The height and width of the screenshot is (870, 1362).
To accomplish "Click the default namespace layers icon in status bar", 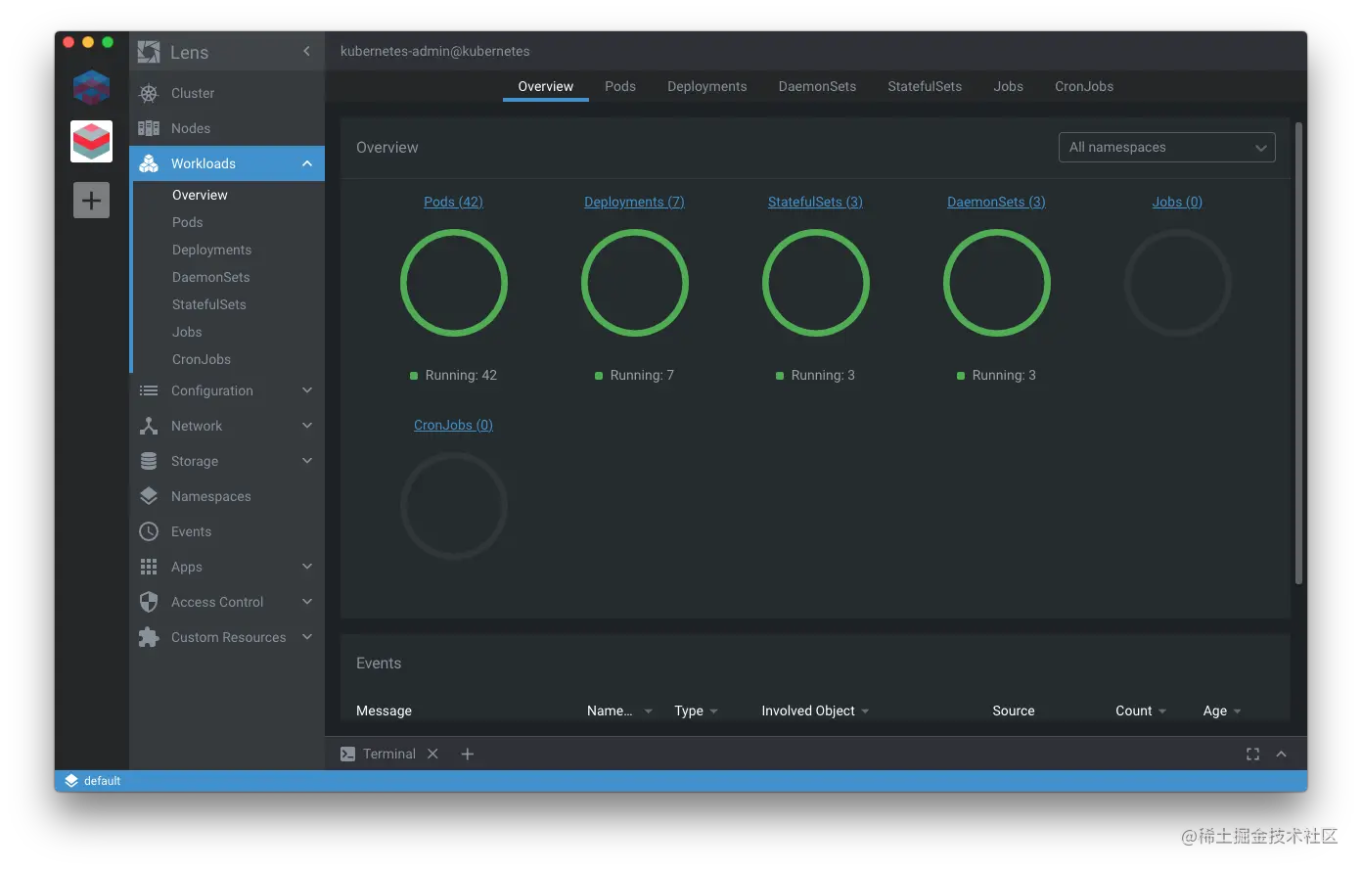I will point(71,781).
